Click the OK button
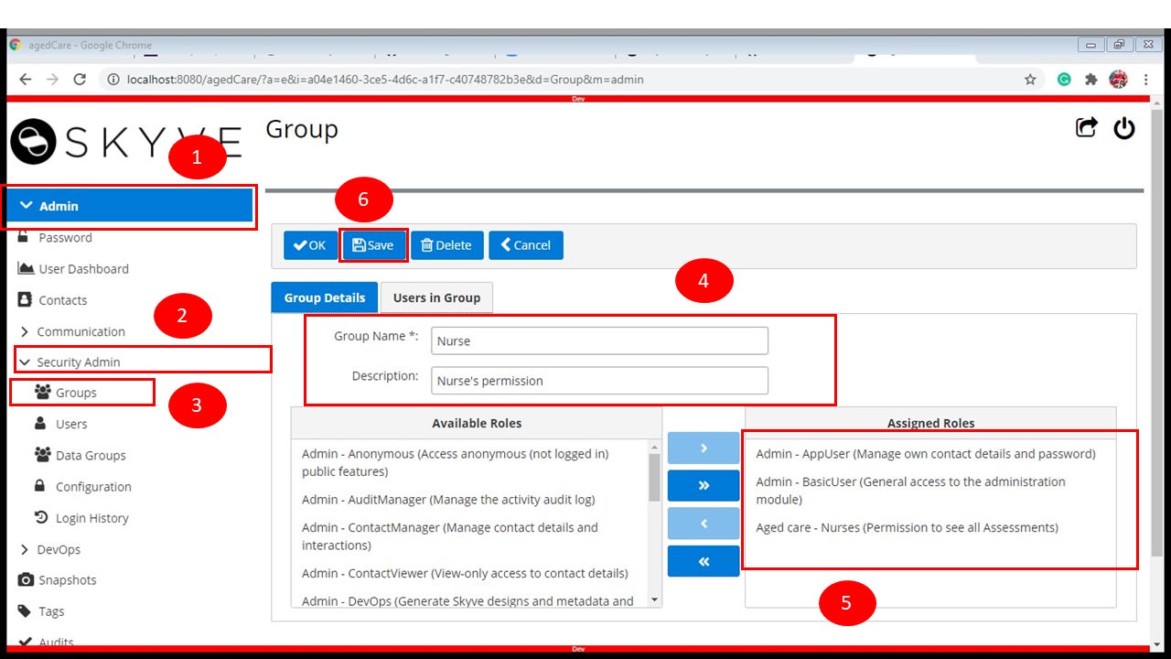 click(310, 245)
